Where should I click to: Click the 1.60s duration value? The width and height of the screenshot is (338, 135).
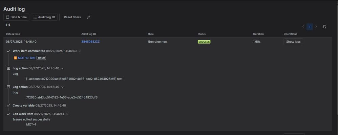[x=257, y=42]
